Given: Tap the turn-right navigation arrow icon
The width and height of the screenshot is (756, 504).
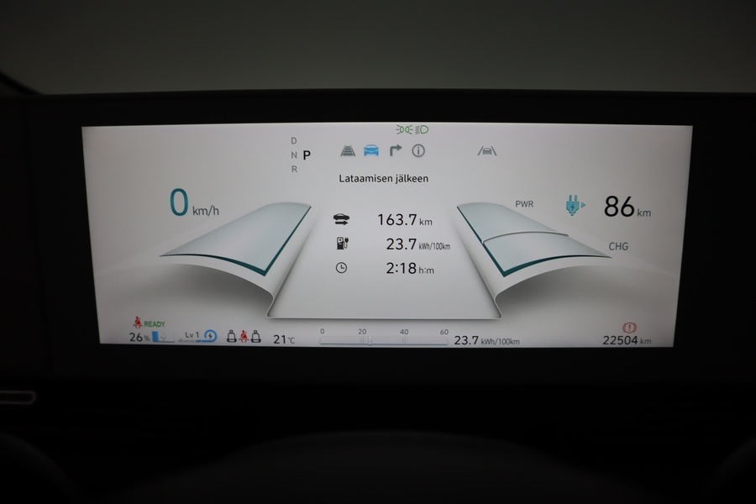Looking at the screenshot, I should (x=395, y=150).
